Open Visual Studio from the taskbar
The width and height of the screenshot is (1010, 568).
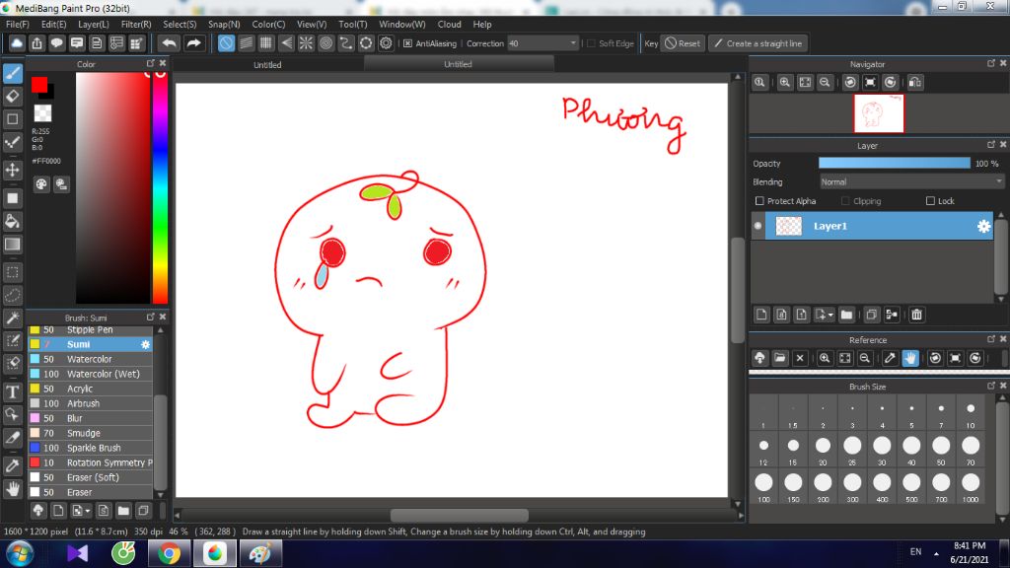pyautogui.click(x=77, y=554)
